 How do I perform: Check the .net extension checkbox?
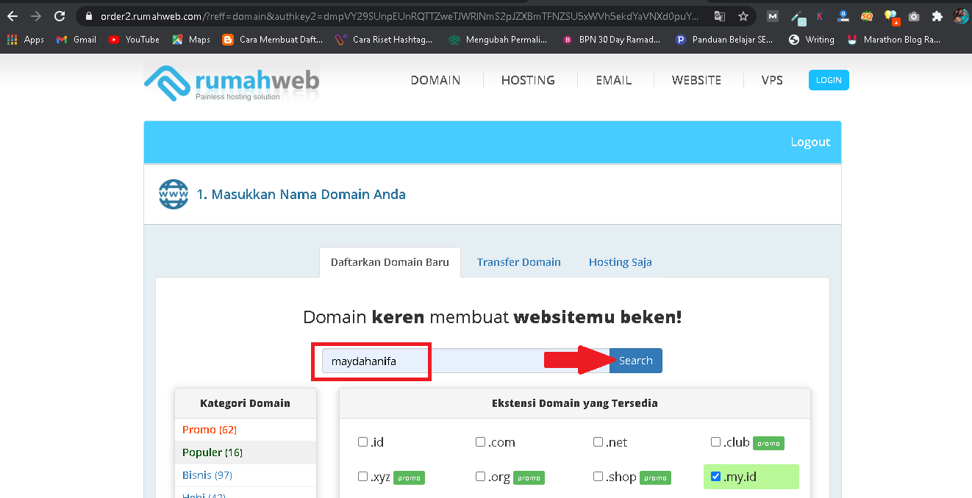(x=598, y=442)
